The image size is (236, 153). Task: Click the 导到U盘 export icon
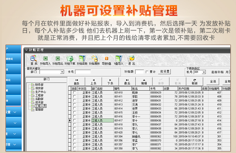tap(106, 60)
